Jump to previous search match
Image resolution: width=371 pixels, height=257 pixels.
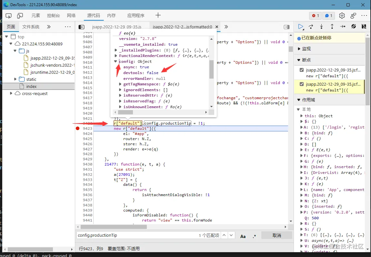point(224,235)
